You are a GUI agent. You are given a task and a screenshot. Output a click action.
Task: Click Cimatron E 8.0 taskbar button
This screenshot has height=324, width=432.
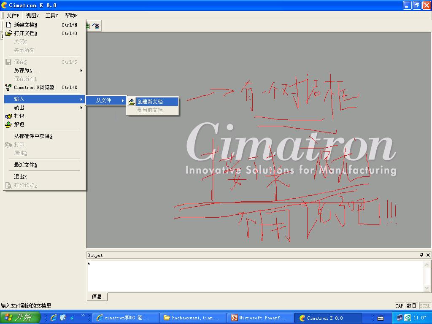pos(328,318)
